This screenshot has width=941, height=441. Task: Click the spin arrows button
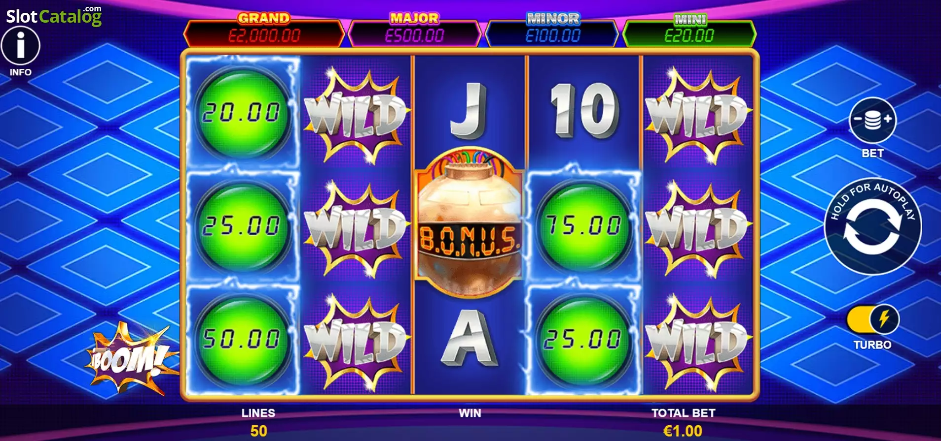[x=873, y=227]
